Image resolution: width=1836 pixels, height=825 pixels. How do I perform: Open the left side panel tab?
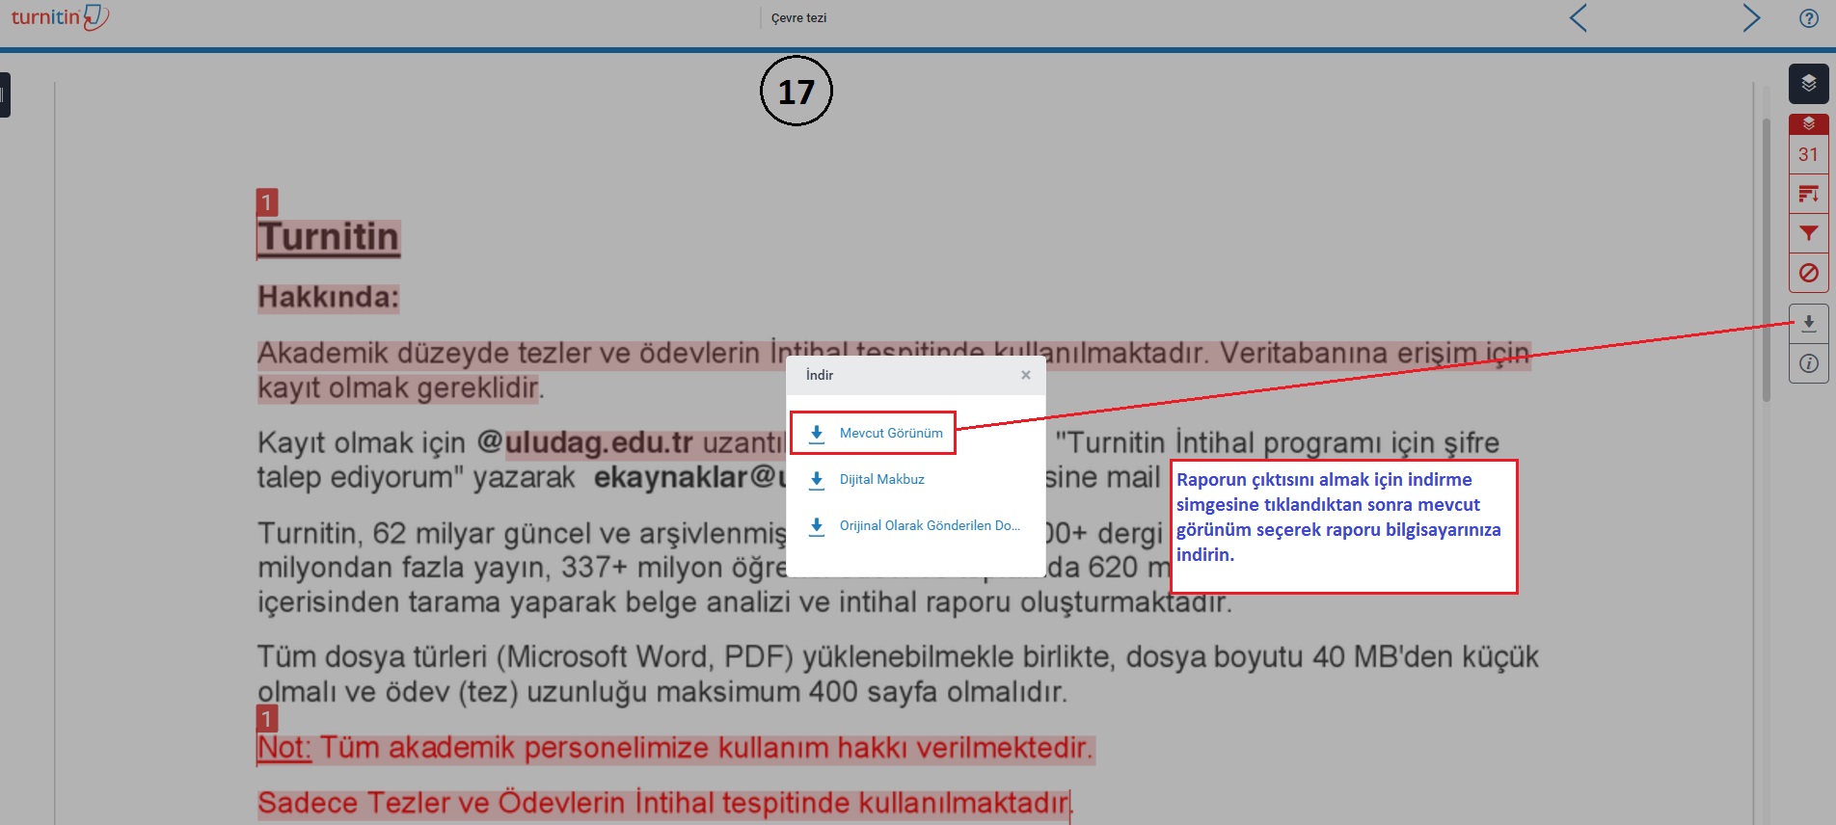[5, 94]
